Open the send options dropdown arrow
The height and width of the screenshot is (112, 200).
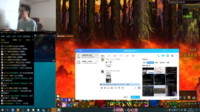click(138, 97)
